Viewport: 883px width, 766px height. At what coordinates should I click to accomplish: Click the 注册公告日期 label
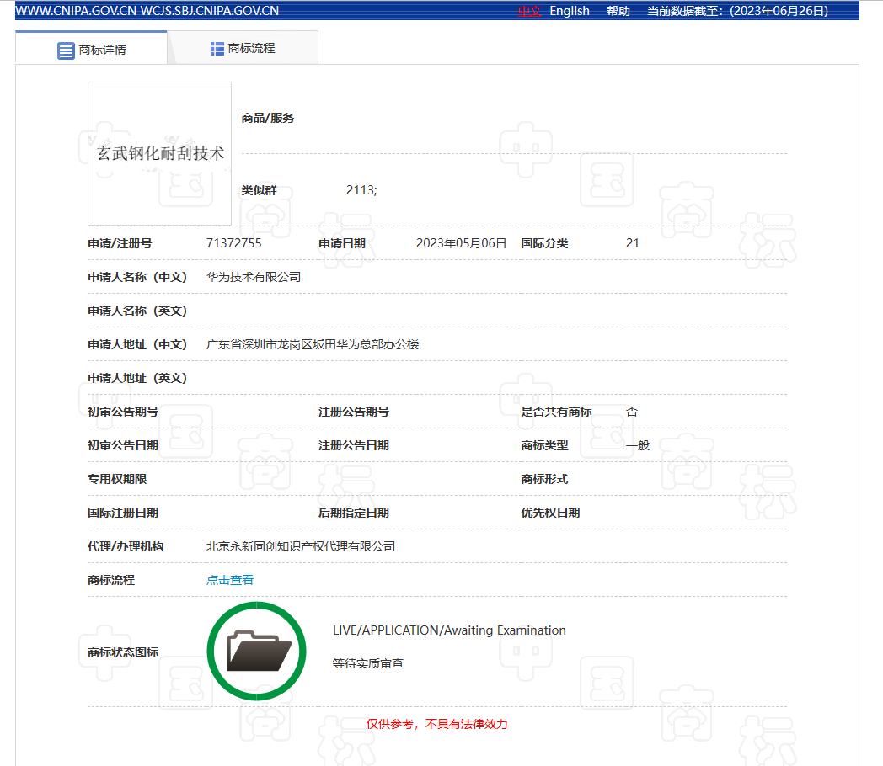pos(354,445)
